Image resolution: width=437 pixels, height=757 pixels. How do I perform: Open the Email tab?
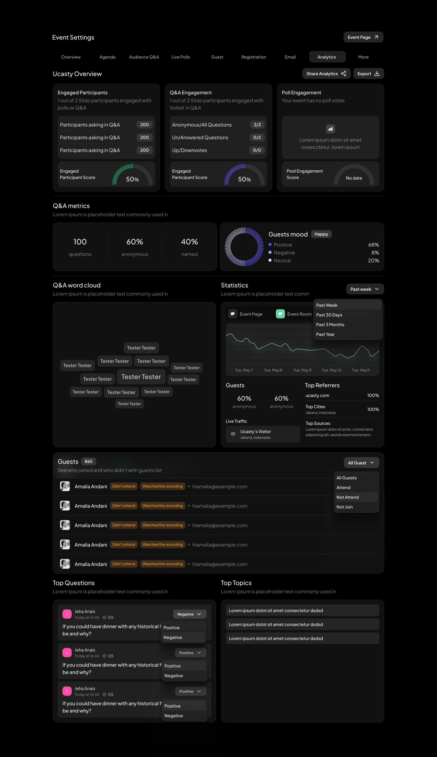(290, 57)
